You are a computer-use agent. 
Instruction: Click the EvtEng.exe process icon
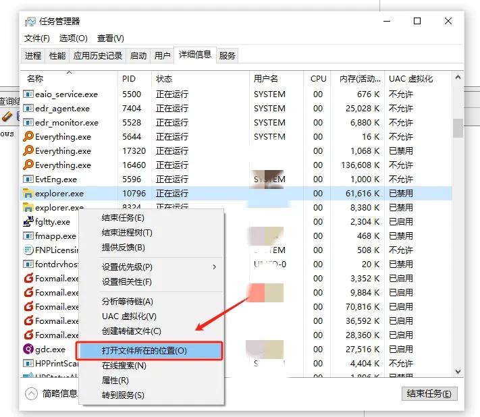click(28, 179)
